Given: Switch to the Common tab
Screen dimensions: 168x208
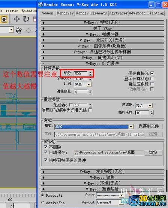Looking at the screenshot, I should tap(47, 13).
